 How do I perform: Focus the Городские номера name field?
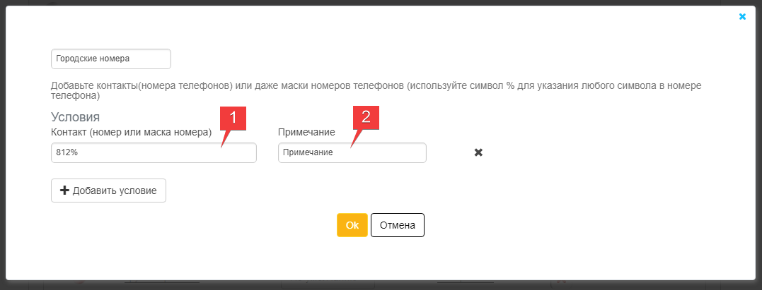pyautogui.click(x=111, y=59)
